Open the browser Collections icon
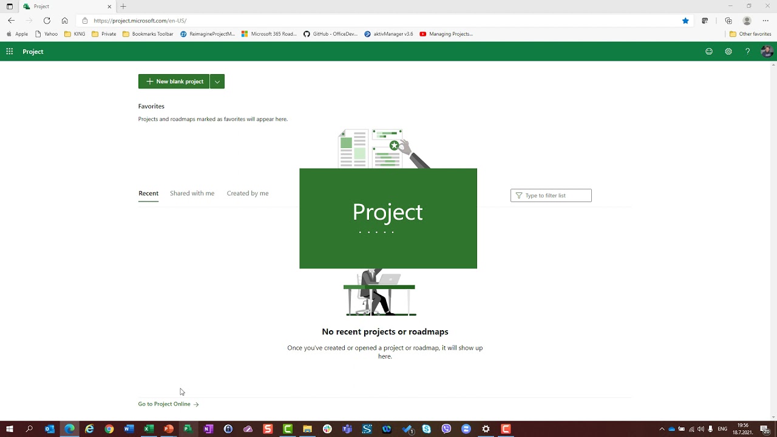The height and width of the screenshot is (437, 777). click(x=728, y=21)
